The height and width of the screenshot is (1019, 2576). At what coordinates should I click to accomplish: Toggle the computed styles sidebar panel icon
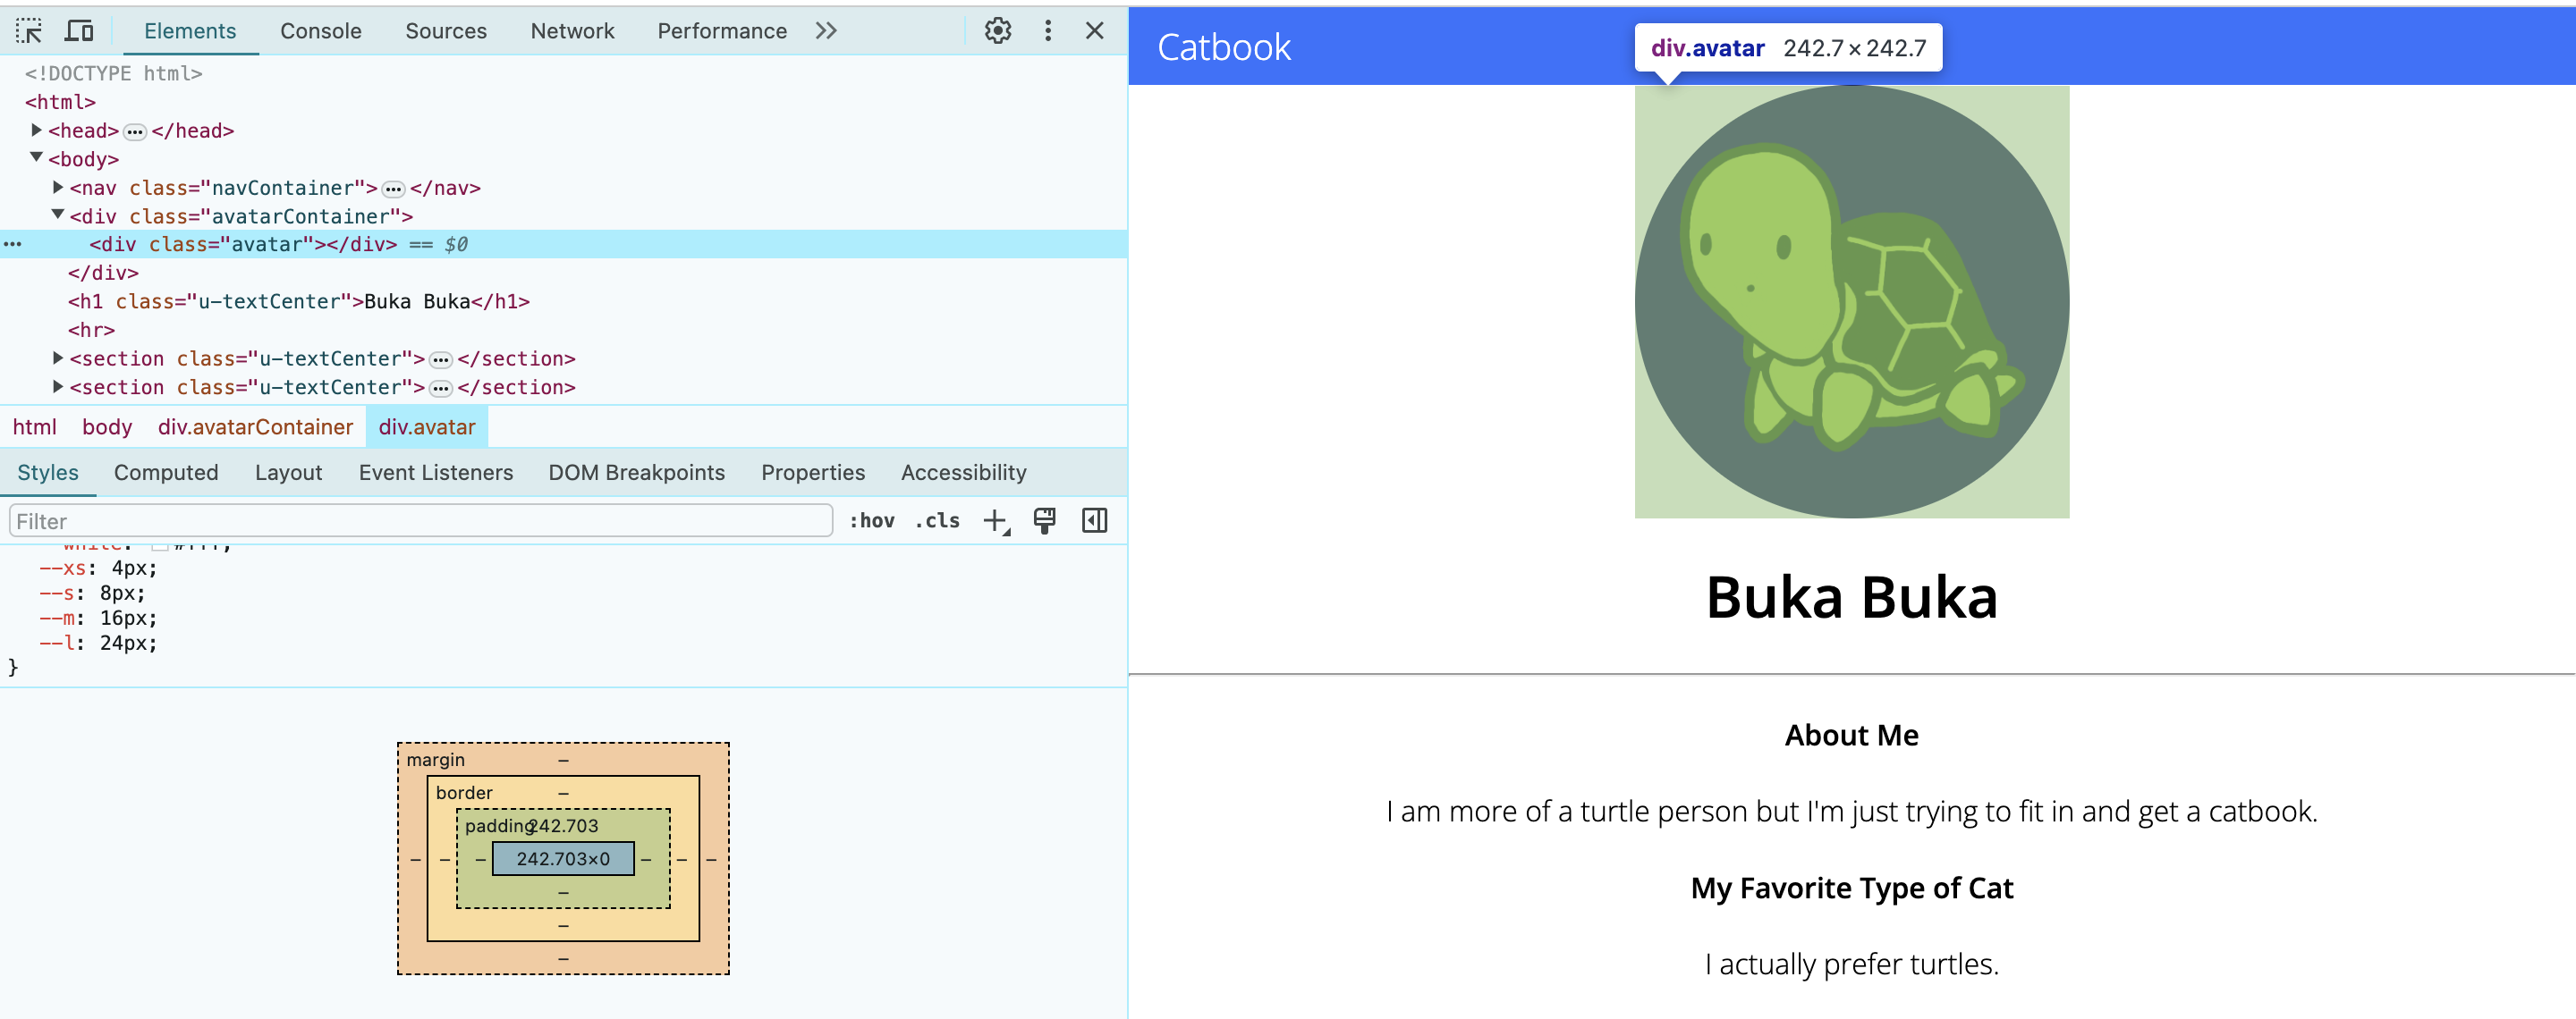(x=1093, y=519)
